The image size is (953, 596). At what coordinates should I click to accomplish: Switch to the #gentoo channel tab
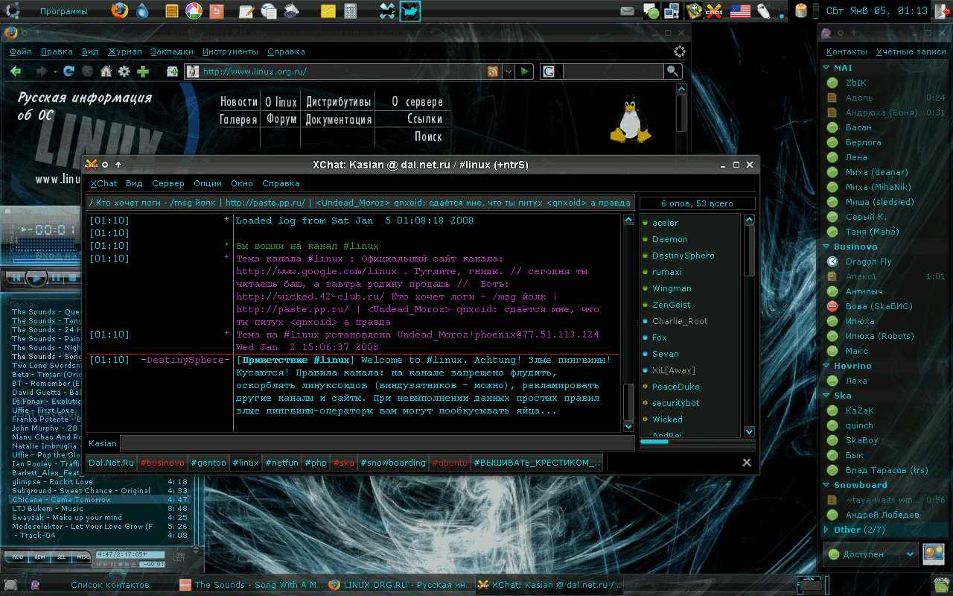208,463
